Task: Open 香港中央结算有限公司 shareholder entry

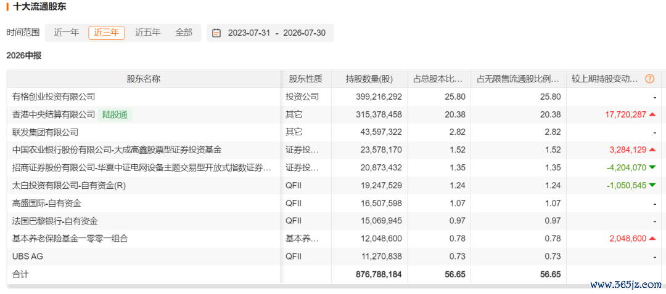Action: [54, 114]
